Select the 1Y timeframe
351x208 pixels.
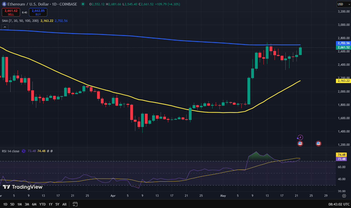pyautogui.click(x=50, y=204)
